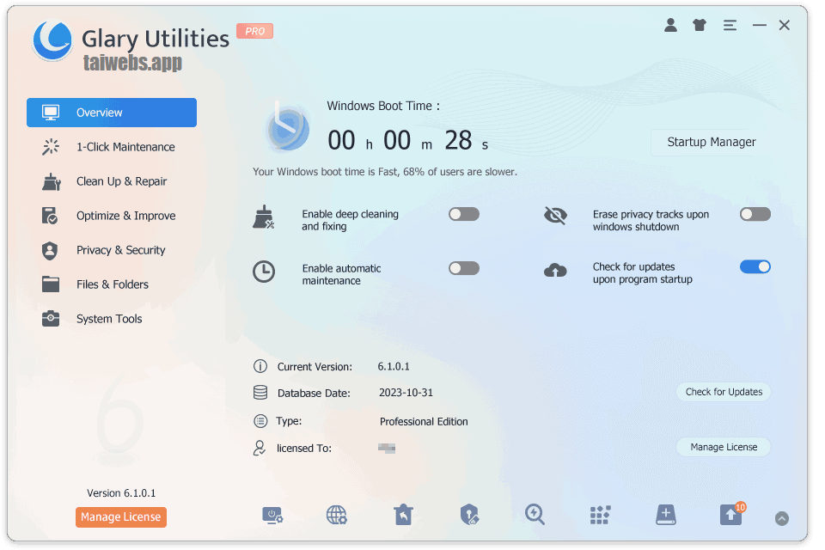Click the upload icon with badge 10
The image size is (825, 550).
pyautogui.click(x=731, y=515)
